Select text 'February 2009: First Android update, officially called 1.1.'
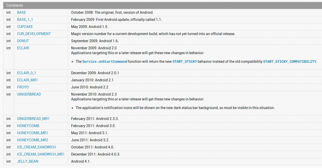This screenshot has width=322, height=168. (116, 20)
